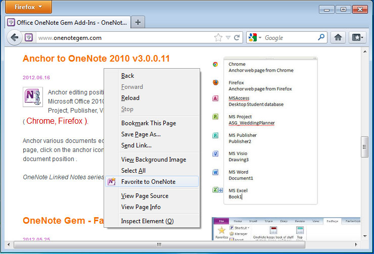Click 'Document1' text
The width and height of the screenshot is (374, 254).
click(241, 178)
